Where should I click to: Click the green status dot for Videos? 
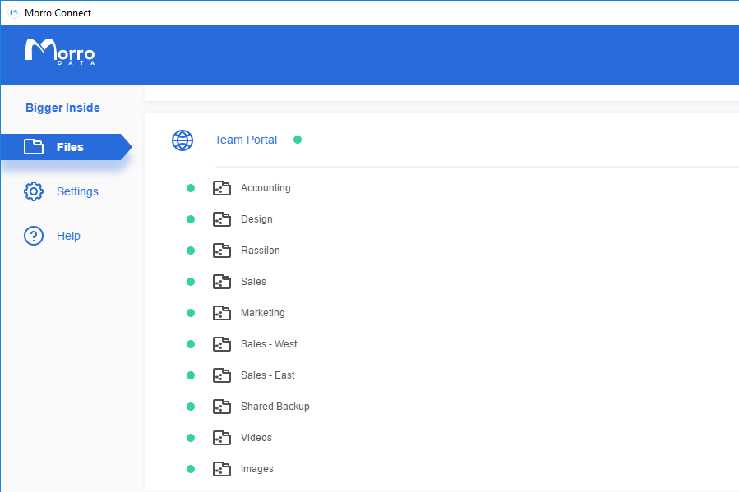[x=191, y=438]
